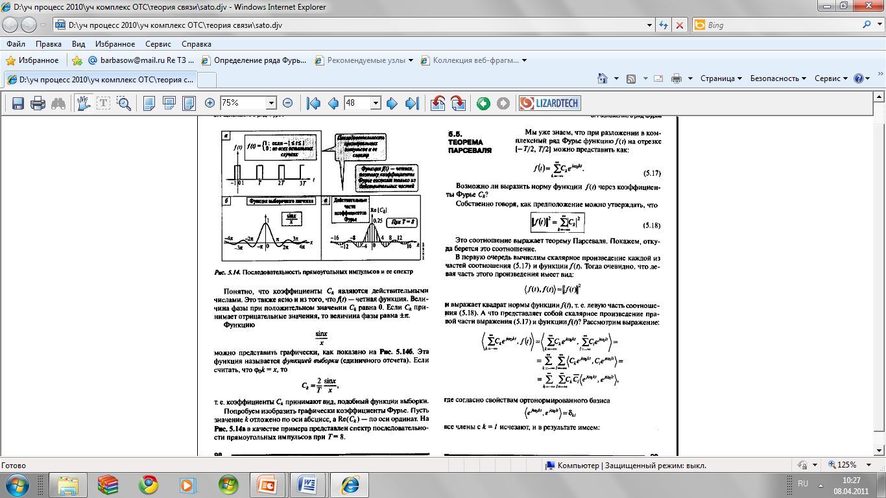Click the search magnifier next to Bing
This screenshot has width=886, height=498.
click(867, 25)
